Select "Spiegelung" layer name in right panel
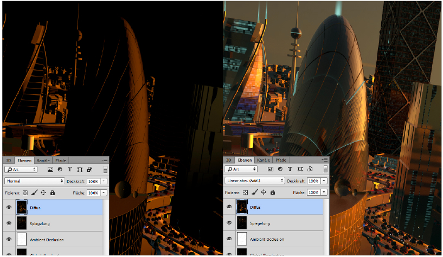The image size is (443, 257). coord(260,223)
